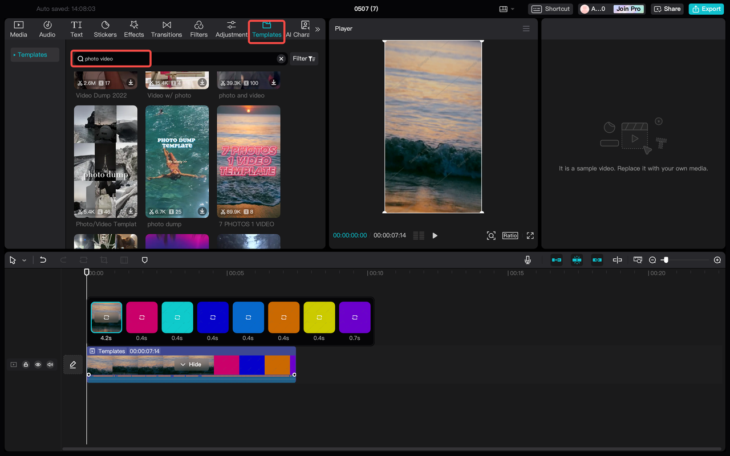Open the Stickers tab
This screenshot has width=730, height=456.
click(105, 29)
